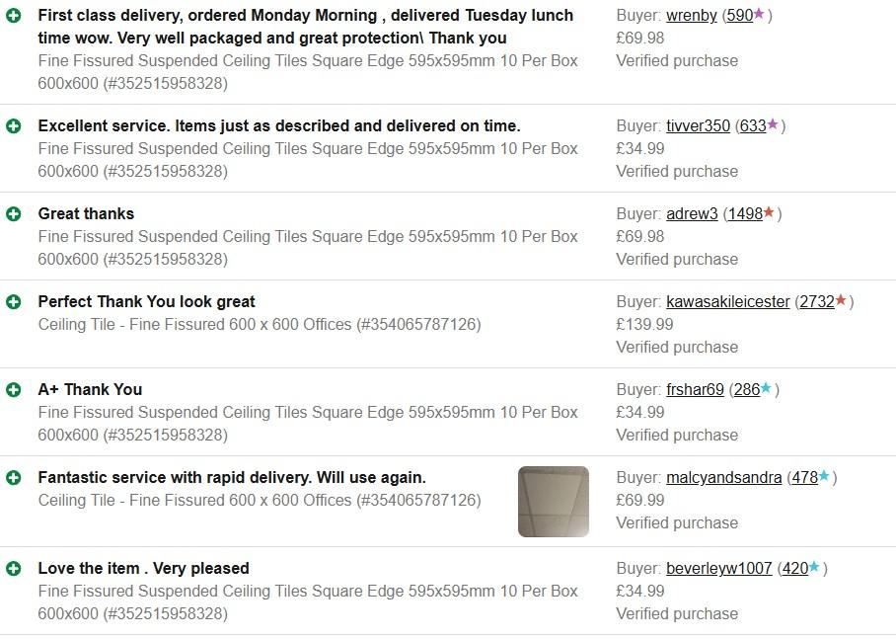This screenshot has height=639, width=896.
Task: Open frshar69's buyer profile
Action: (695, 390)
